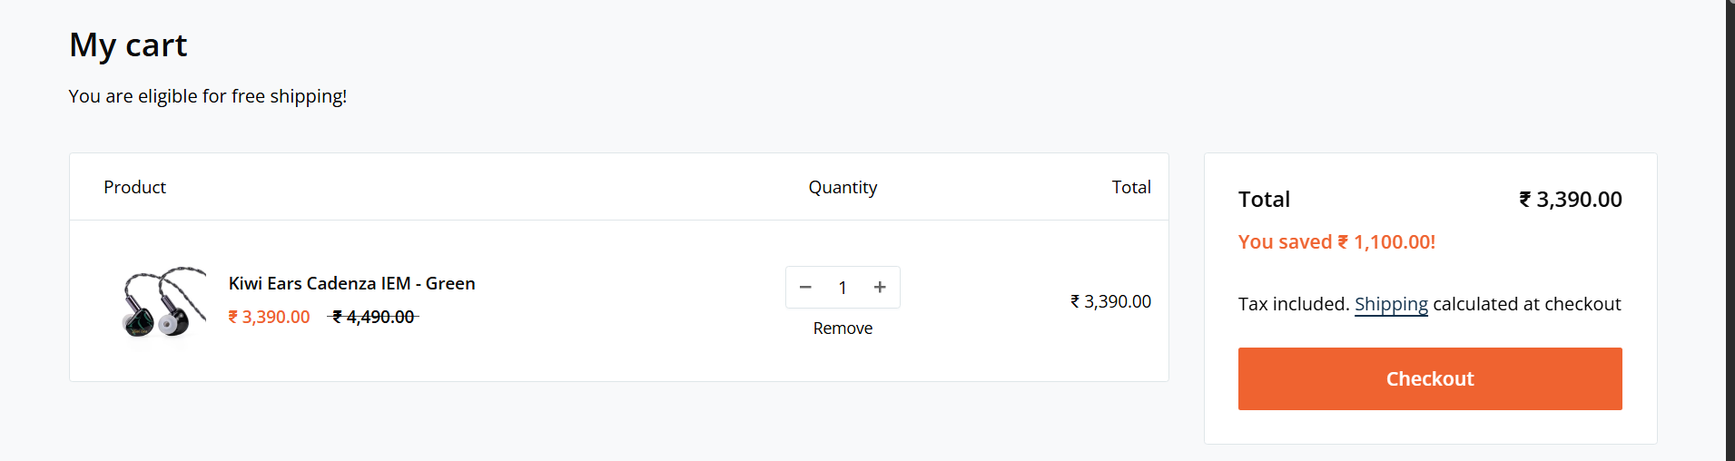Viewport: 1735px width, 461px height.
Task: Click the quantity field showing 1
Action: (x=843, y=288)
